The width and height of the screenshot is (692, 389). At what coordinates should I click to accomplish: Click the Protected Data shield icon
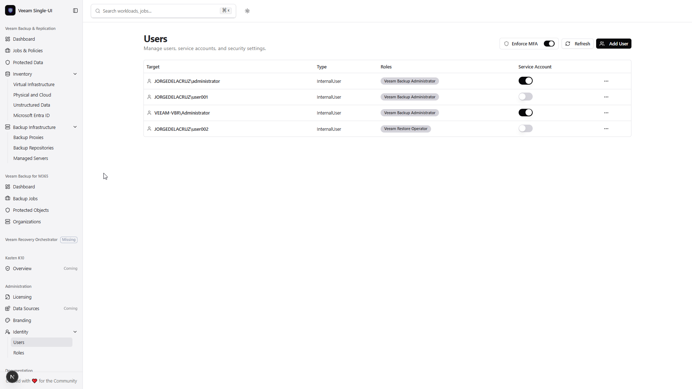click(8, 62)
